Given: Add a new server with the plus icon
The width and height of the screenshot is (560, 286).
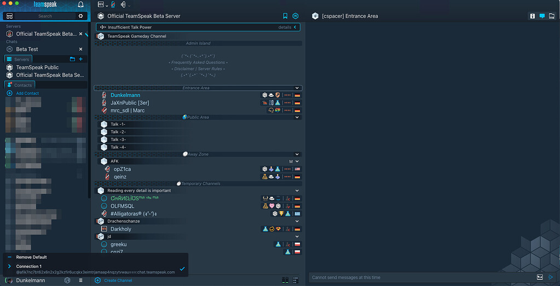Looking at the screenshot, I should (81, 59).
